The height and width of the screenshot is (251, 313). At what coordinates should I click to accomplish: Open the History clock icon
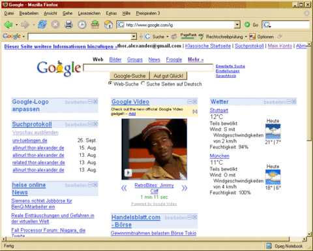pos(82,25)
